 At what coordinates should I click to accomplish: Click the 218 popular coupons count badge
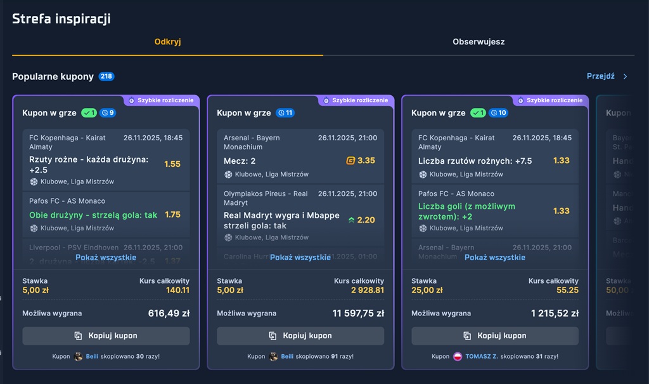(x=106, y=77)
